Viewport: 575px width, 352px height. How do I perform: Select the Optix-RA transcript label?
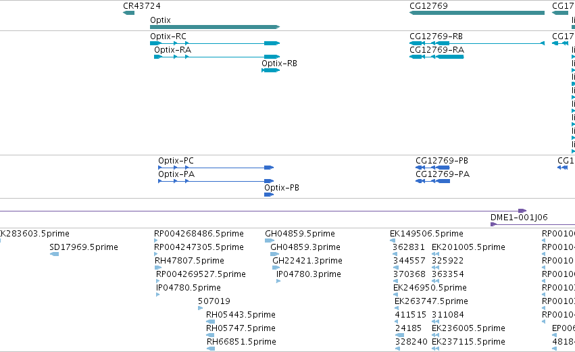pyautogui.click(x=172, y=50)
